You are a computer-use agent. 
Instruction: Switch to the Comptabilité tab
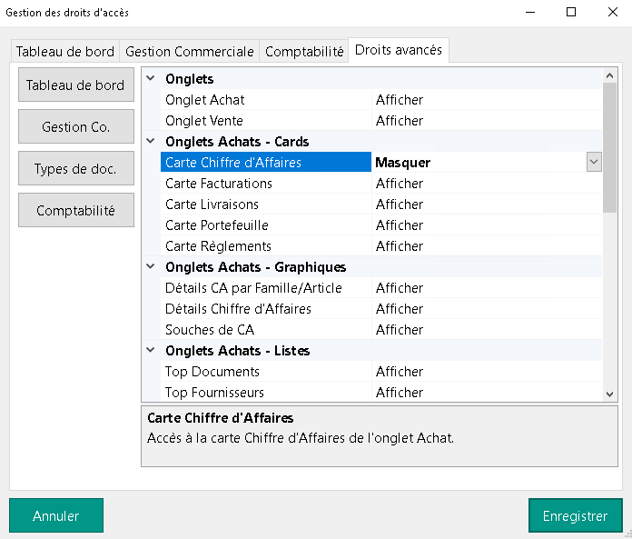point(304,52)
